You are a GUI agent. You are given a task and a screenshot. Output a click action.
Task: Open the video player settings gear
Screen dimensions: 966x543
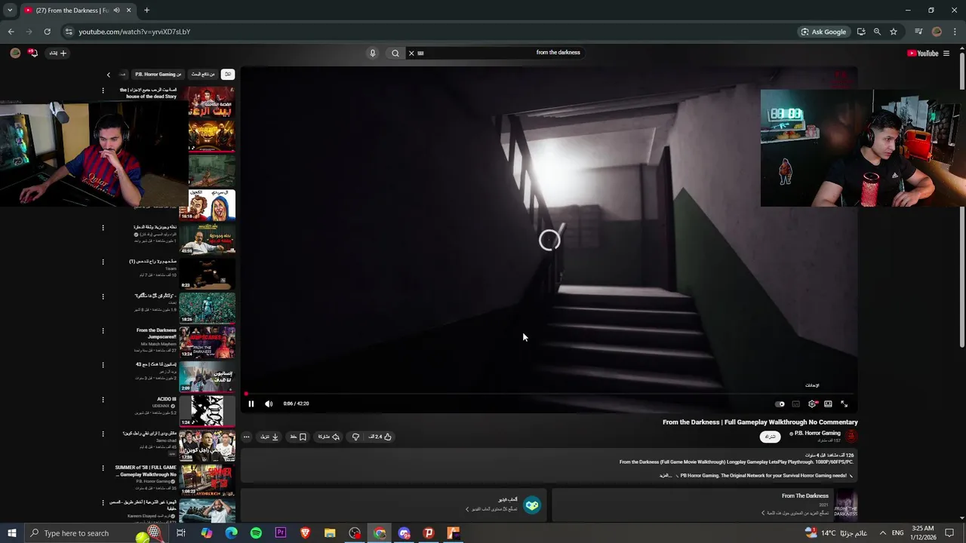tap(812, 404)
